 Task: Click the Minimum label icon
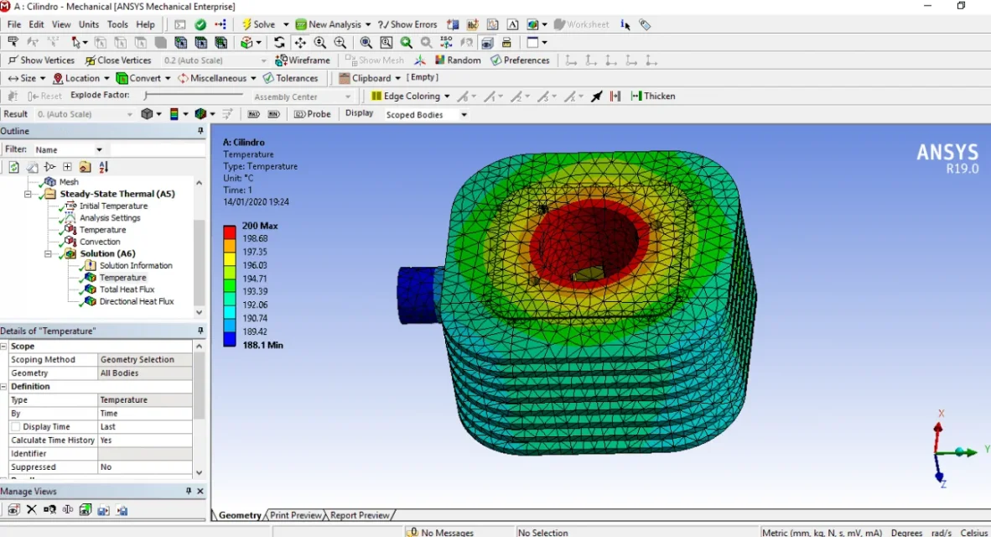click(273, 114)
